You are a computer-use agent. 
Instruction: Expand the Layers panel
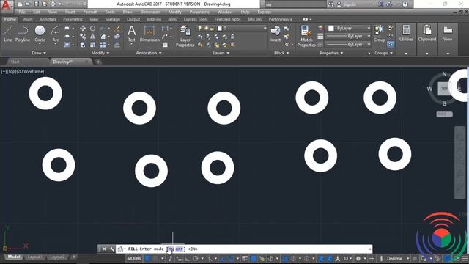click(221, 53)
